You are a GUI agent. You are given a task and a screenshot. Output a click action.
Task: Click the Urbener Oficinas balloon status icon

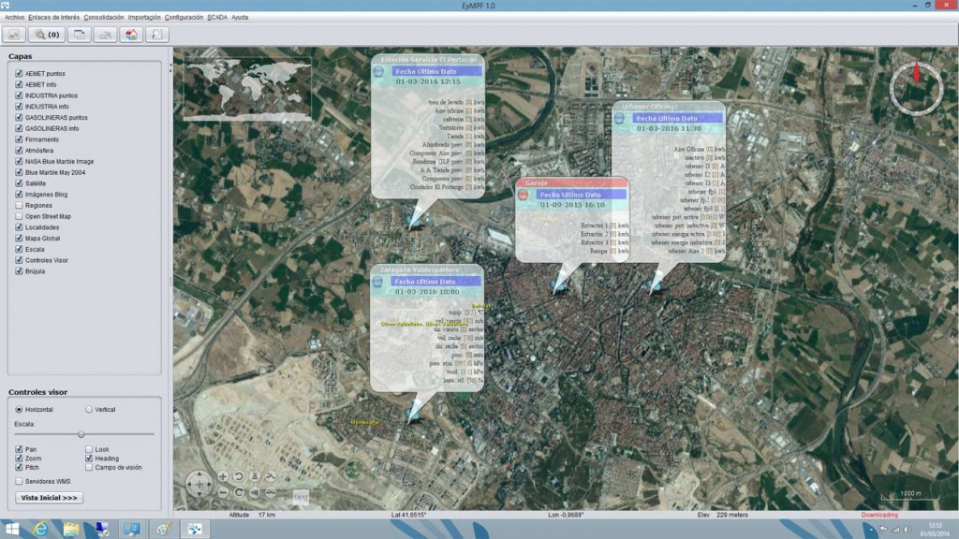pos(619,119)
